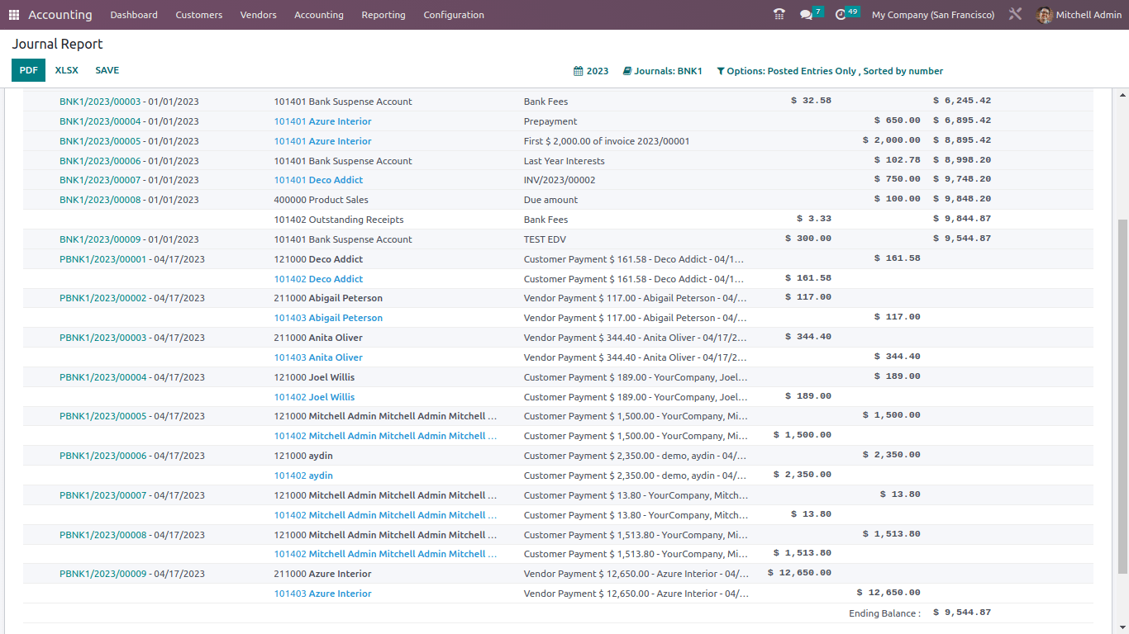Open the Dashboard menu
Screen dimensions: 1129x634
[134, 15]
